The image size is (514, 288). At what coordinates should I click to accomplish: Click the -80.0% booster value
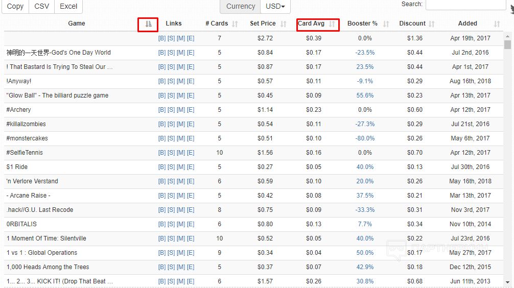(365, 138)
